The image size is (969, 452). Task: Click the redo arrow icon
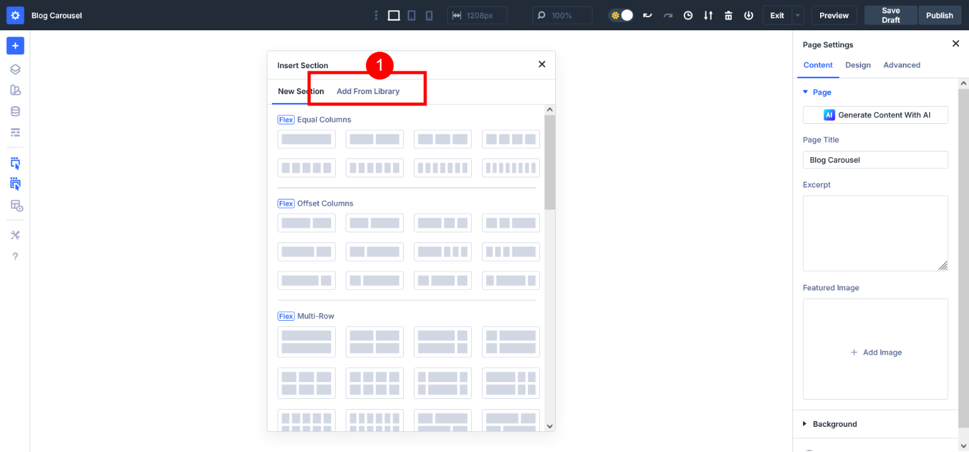[668, 15]
